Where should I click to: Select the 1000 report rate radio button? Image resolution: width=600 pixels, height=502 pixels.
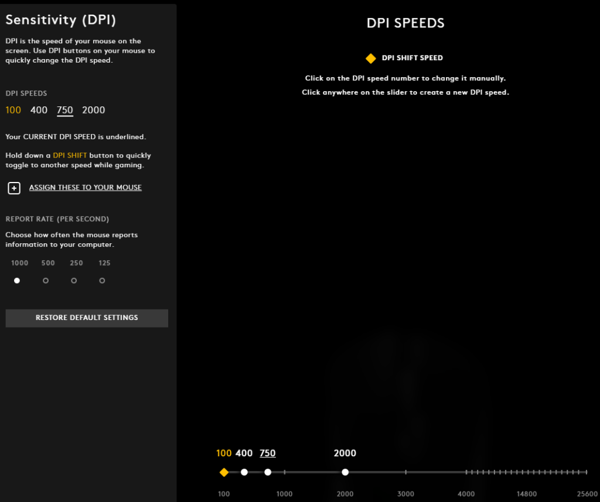tap(18, 280)
